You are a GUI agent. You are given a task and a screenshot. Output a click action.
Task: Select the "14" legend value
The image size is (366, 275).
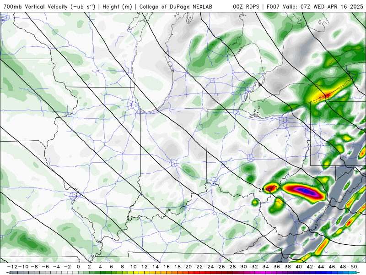click(156, 267)
